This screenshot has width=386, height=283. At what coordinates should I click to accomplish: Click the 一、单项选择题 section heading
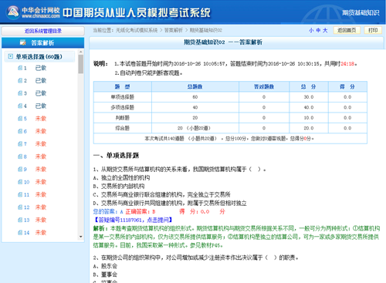pyautogui.click(x=116, y=155)
